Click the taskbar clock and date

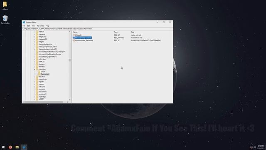click(x=261, y=147)
